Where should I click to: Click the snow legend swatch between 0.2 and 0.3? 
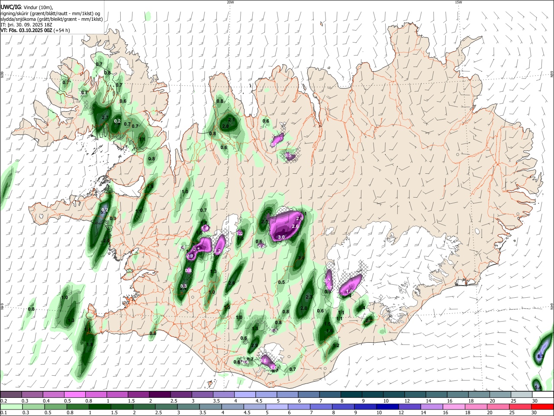coord(11,394)
